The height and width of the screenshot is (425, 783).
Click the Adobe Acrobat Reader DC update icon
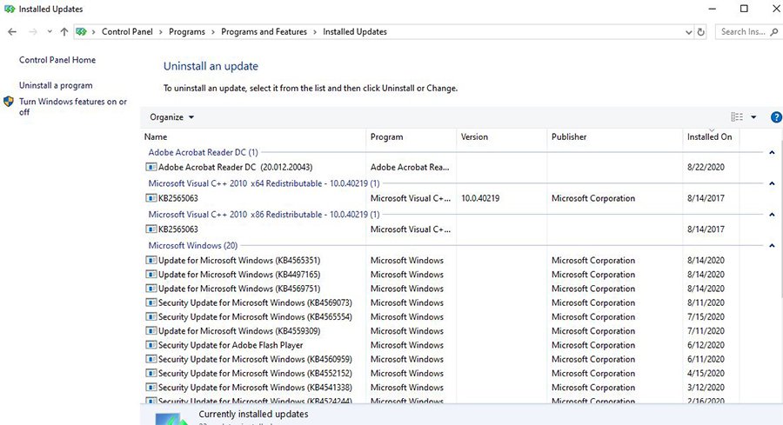[151, 167]
